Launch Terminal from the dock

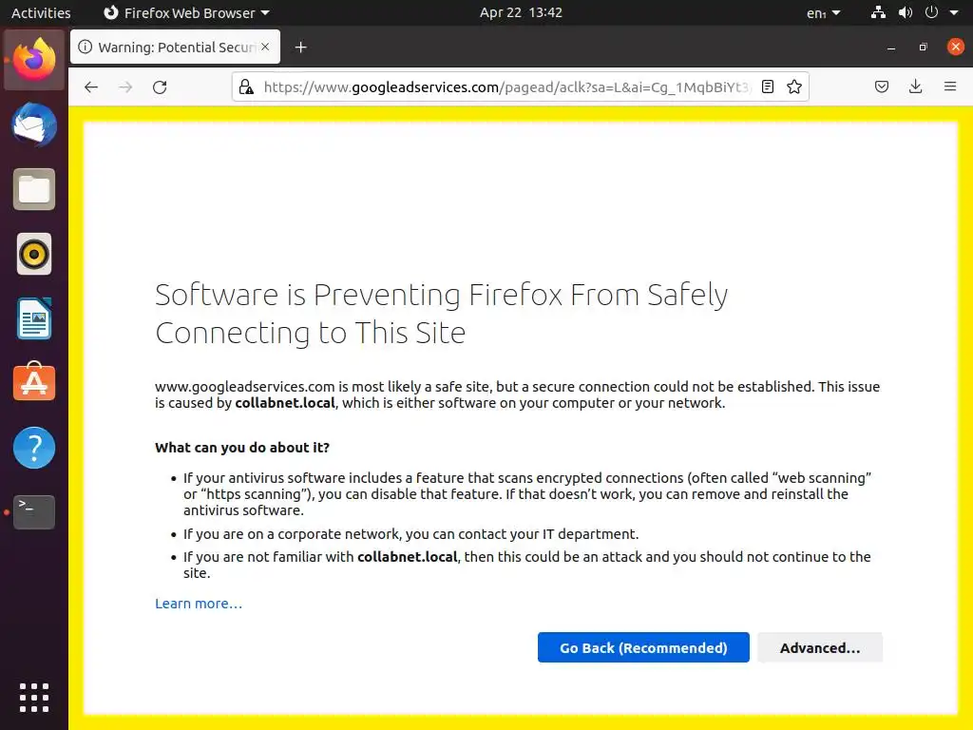pyautogui.click(x=34, y=512)
